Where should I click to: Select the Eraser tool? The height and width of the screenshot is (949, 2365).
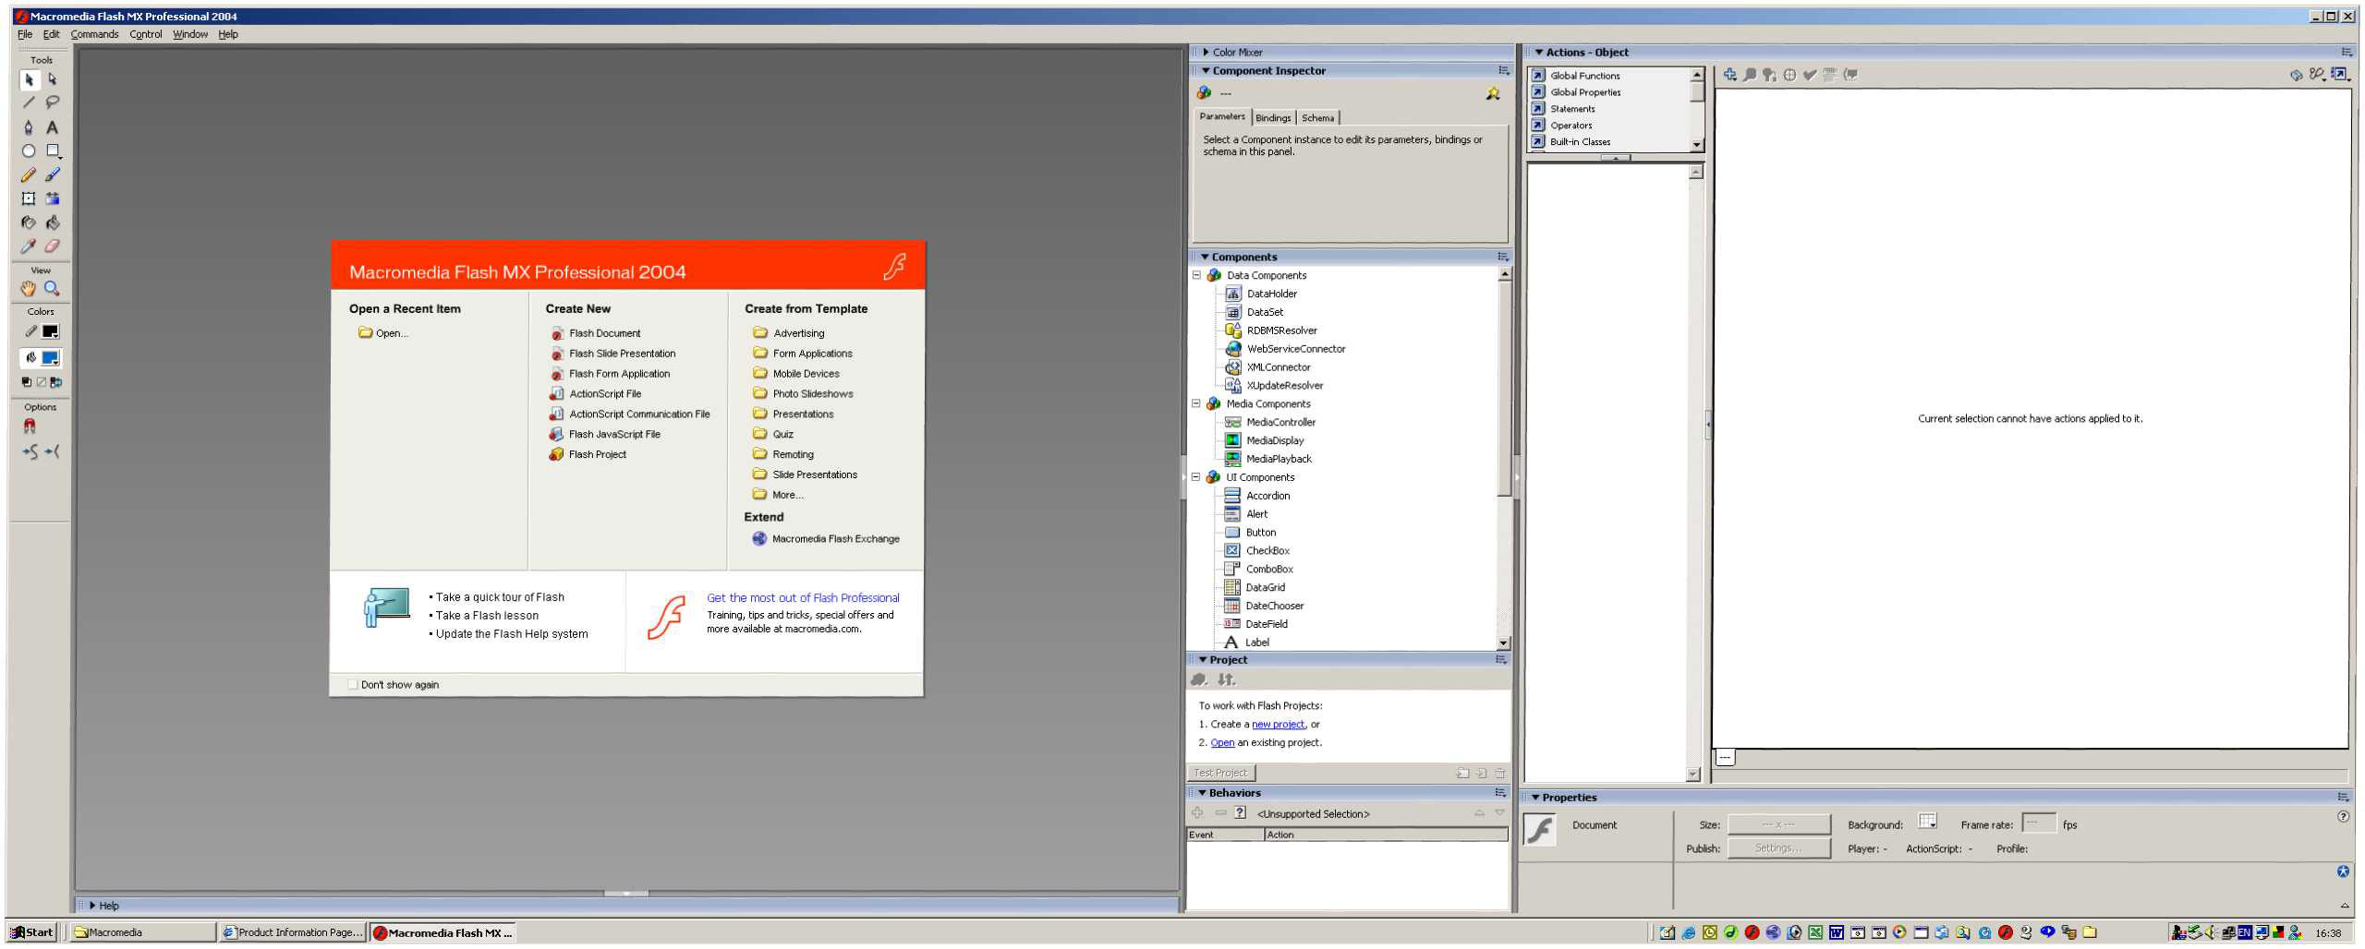point(53,246)
